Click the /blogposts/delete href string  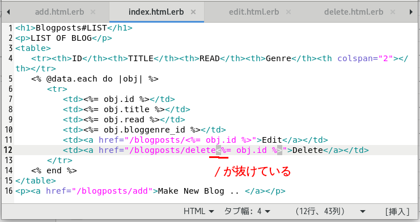pos(172,150)
